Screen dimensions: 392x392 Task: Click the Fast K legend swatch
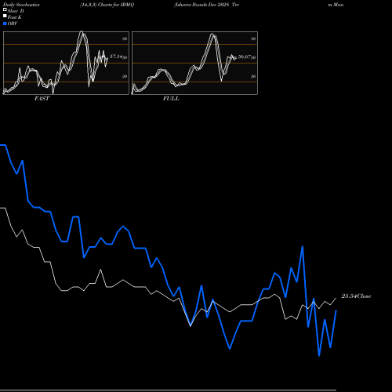[5, 16]
